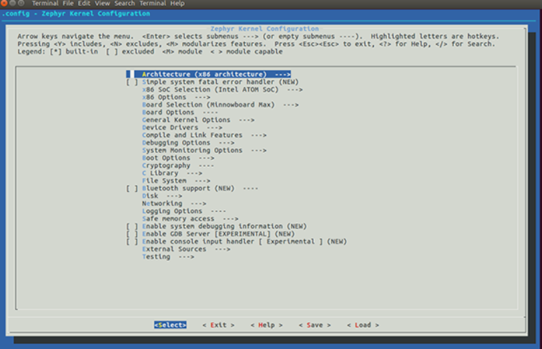Minimize the terminal window
This screenshot has width=542, height=349.
click(13, 3)
